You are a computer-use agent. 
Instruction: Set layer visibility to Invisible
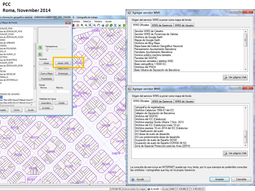coord(46,108)
